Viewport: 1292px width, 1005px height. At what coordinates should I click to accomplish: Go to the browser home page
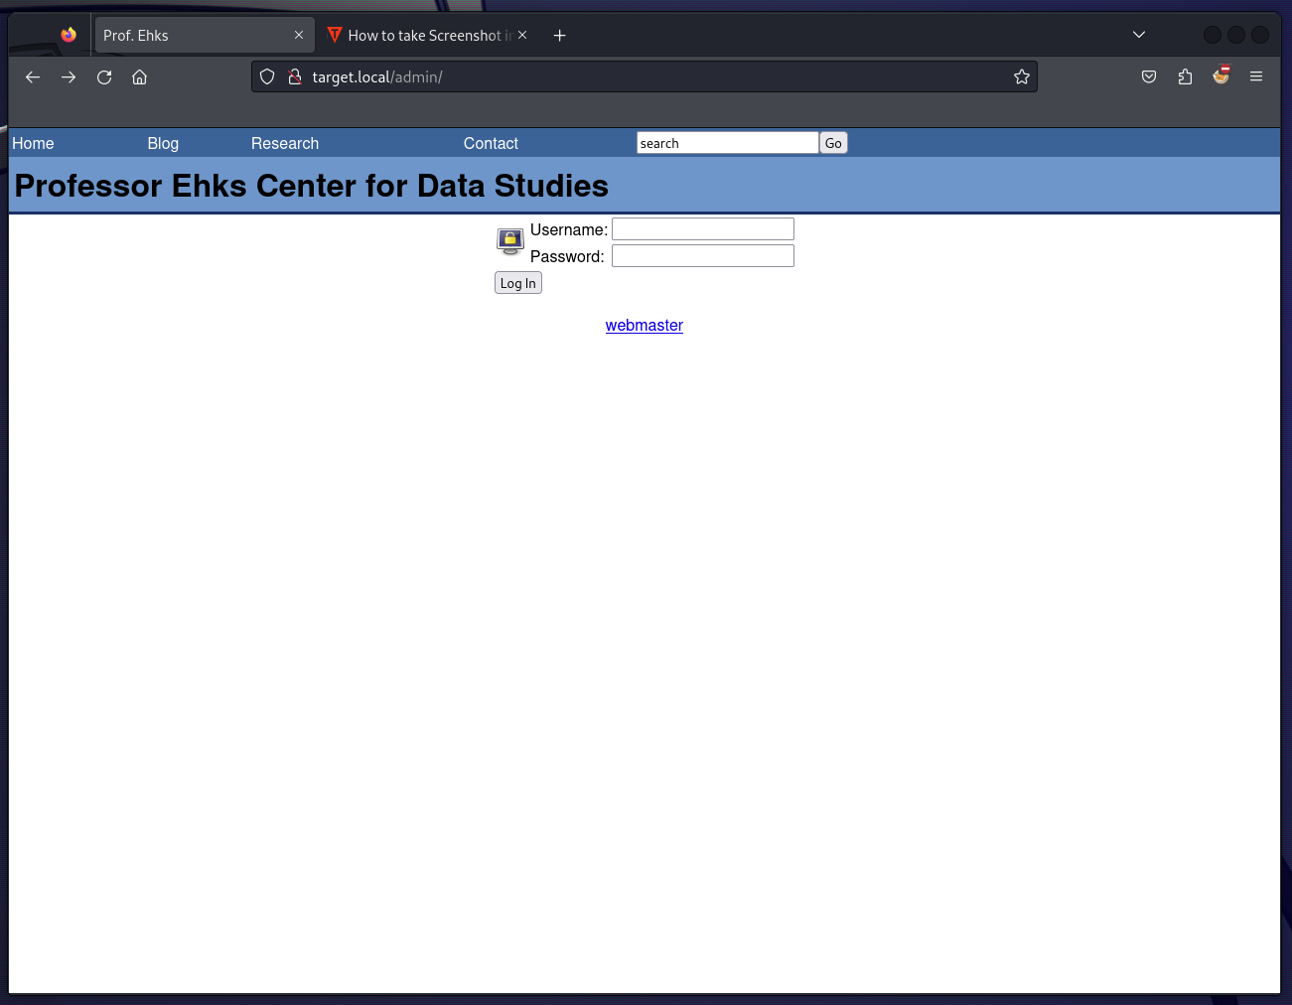tap(139, 76)
